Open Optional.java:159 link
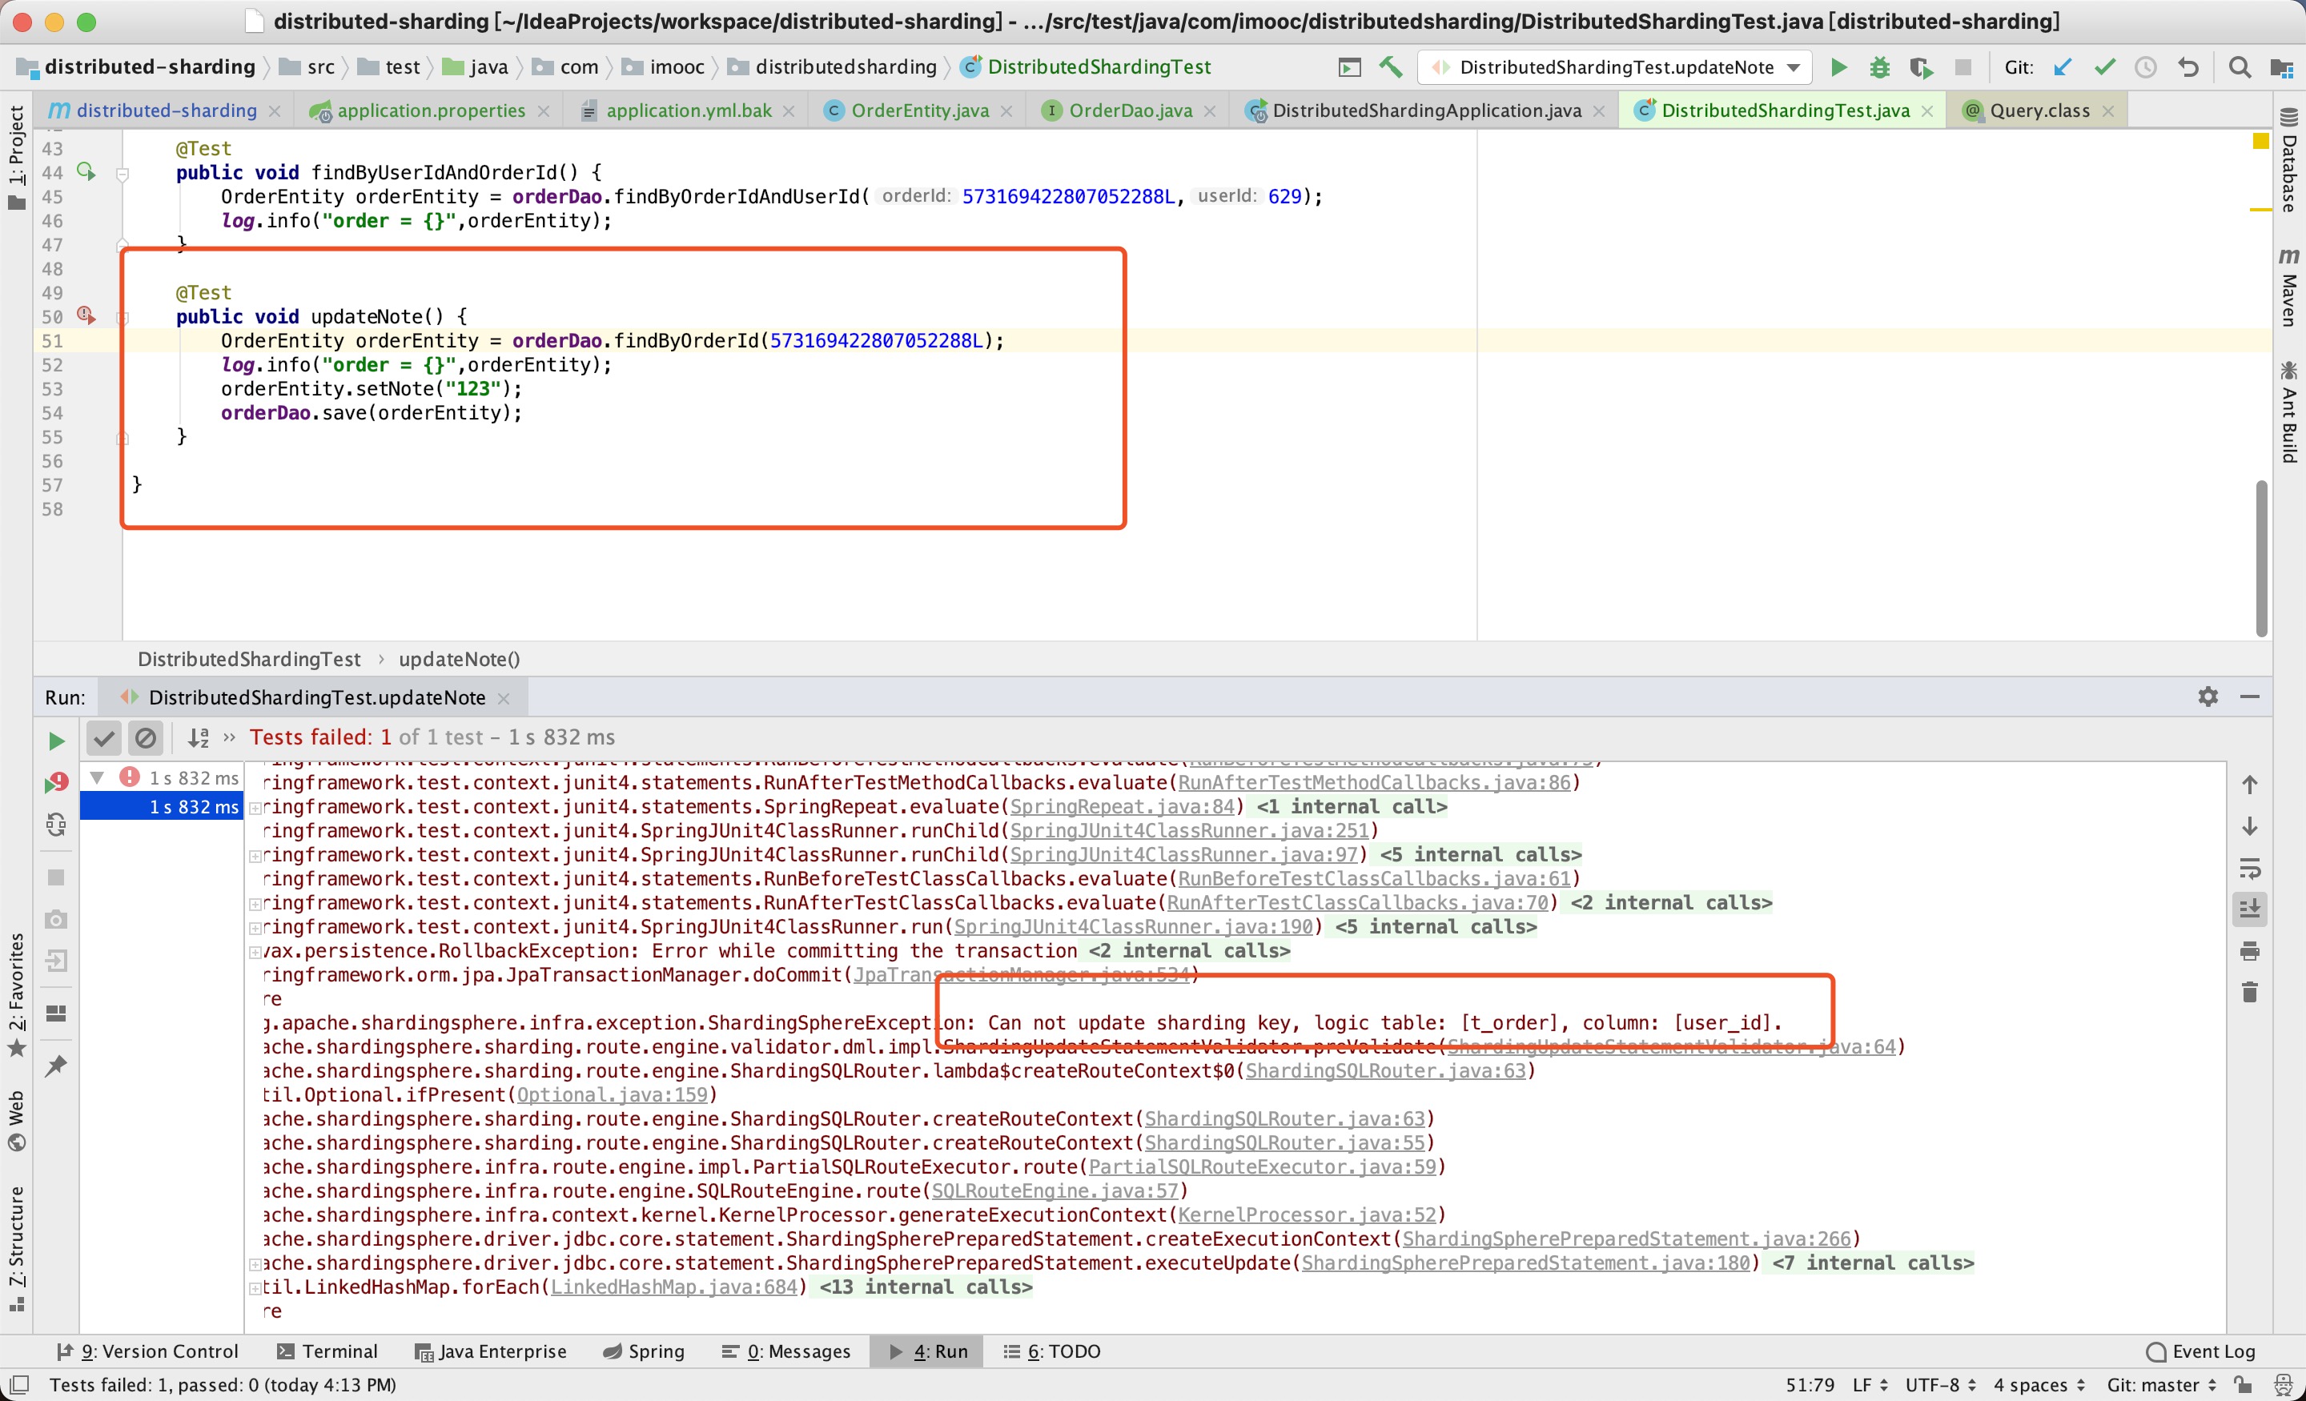Image resolution: width=2306 pixels, height=1401 pixels. [612, 1095]
